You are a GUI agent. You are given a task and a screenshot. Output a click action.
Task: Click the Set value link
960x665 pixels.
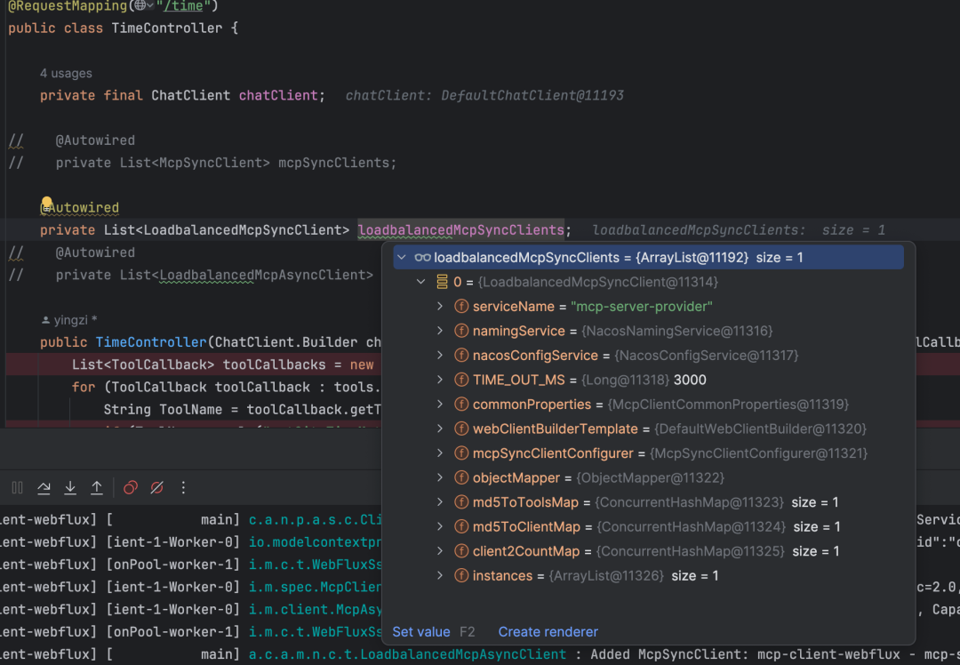pos(420,632)
